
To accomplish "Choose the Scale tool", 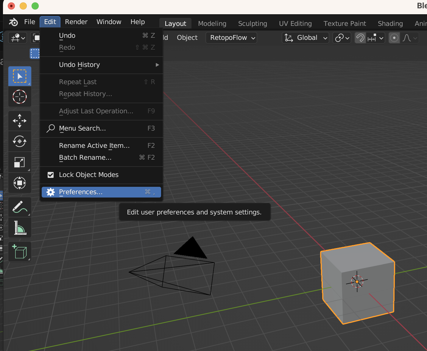I will [20, 162].
